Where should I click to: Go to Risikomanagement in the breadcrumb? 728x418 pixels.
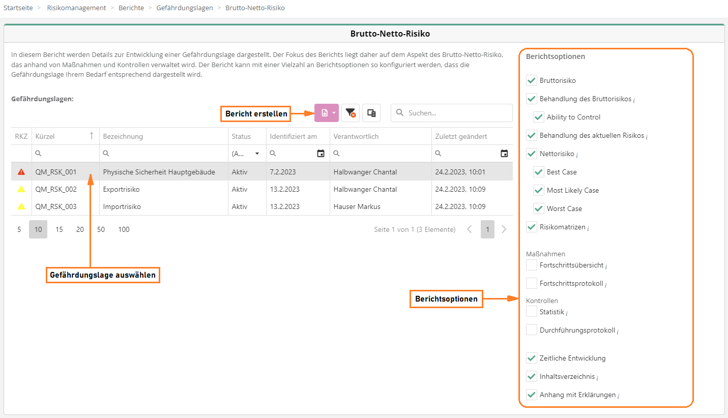pyautogui.click(x=76, y=8)
